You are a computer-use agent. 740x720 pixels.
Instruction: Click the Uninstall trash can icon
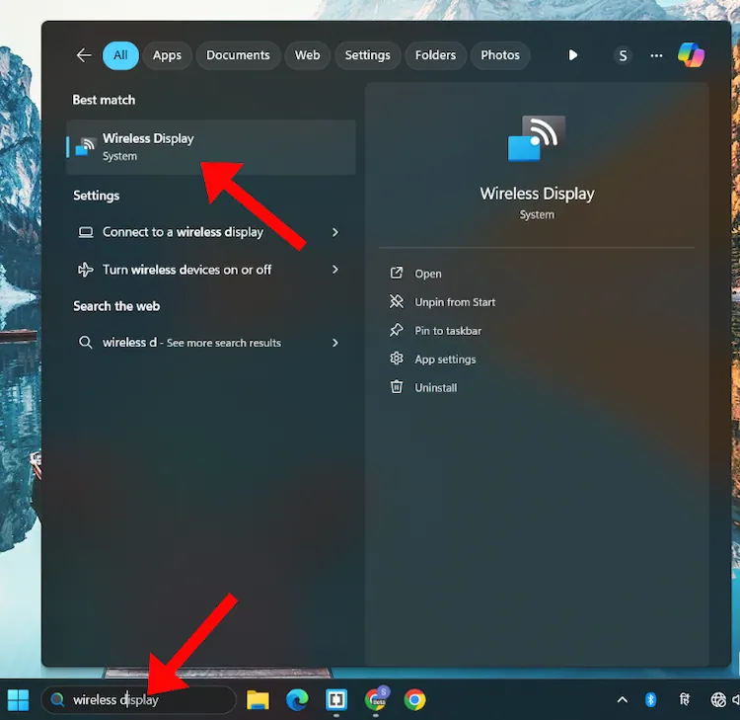[x=397, y=387]
